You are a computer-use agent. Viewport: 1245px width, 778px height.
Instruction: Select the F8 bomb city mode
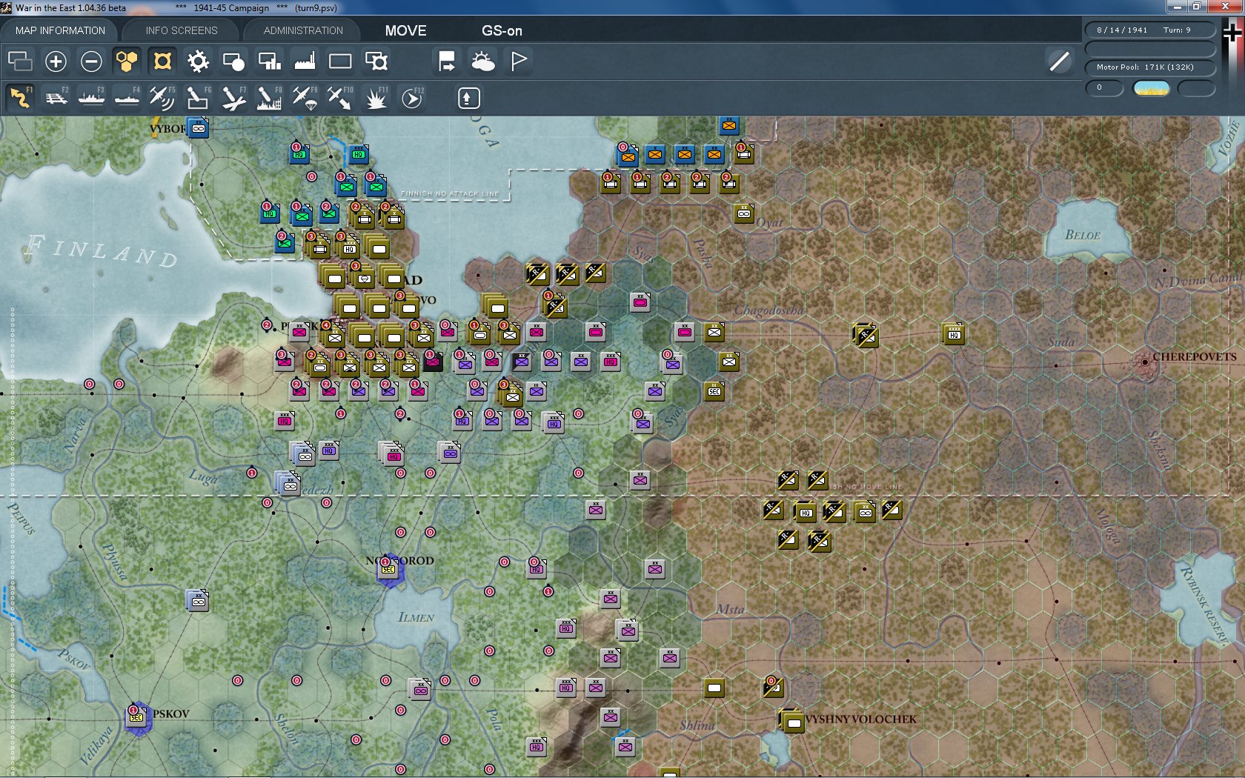click(269, 97)
